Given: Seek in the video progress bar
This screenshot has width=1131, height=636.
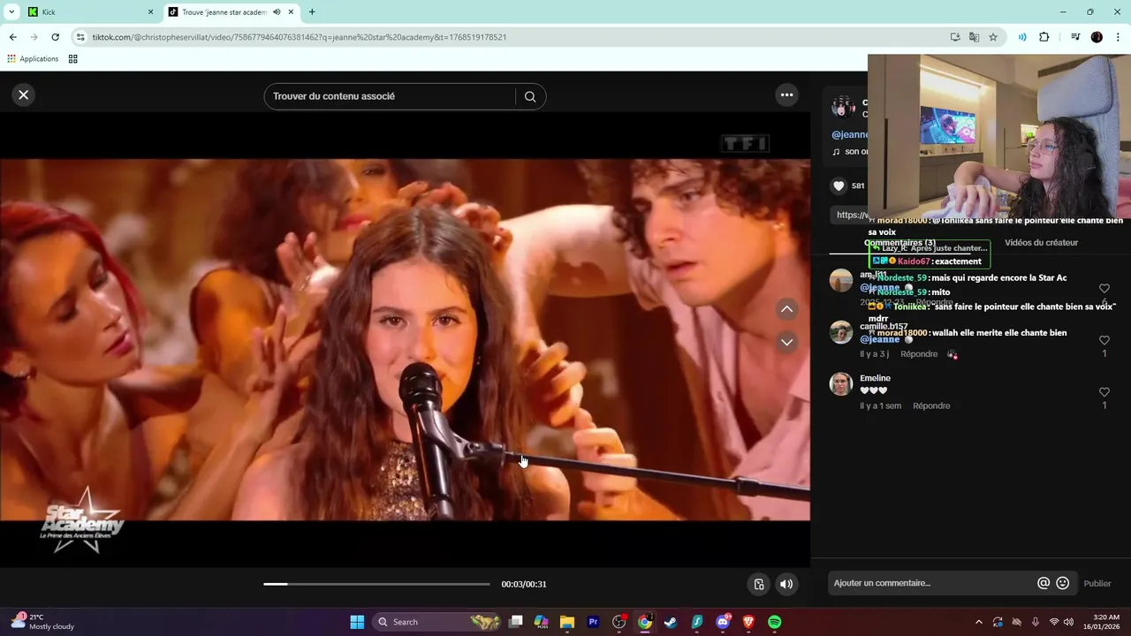Looking at the screenshot, I should coord(376,584).
